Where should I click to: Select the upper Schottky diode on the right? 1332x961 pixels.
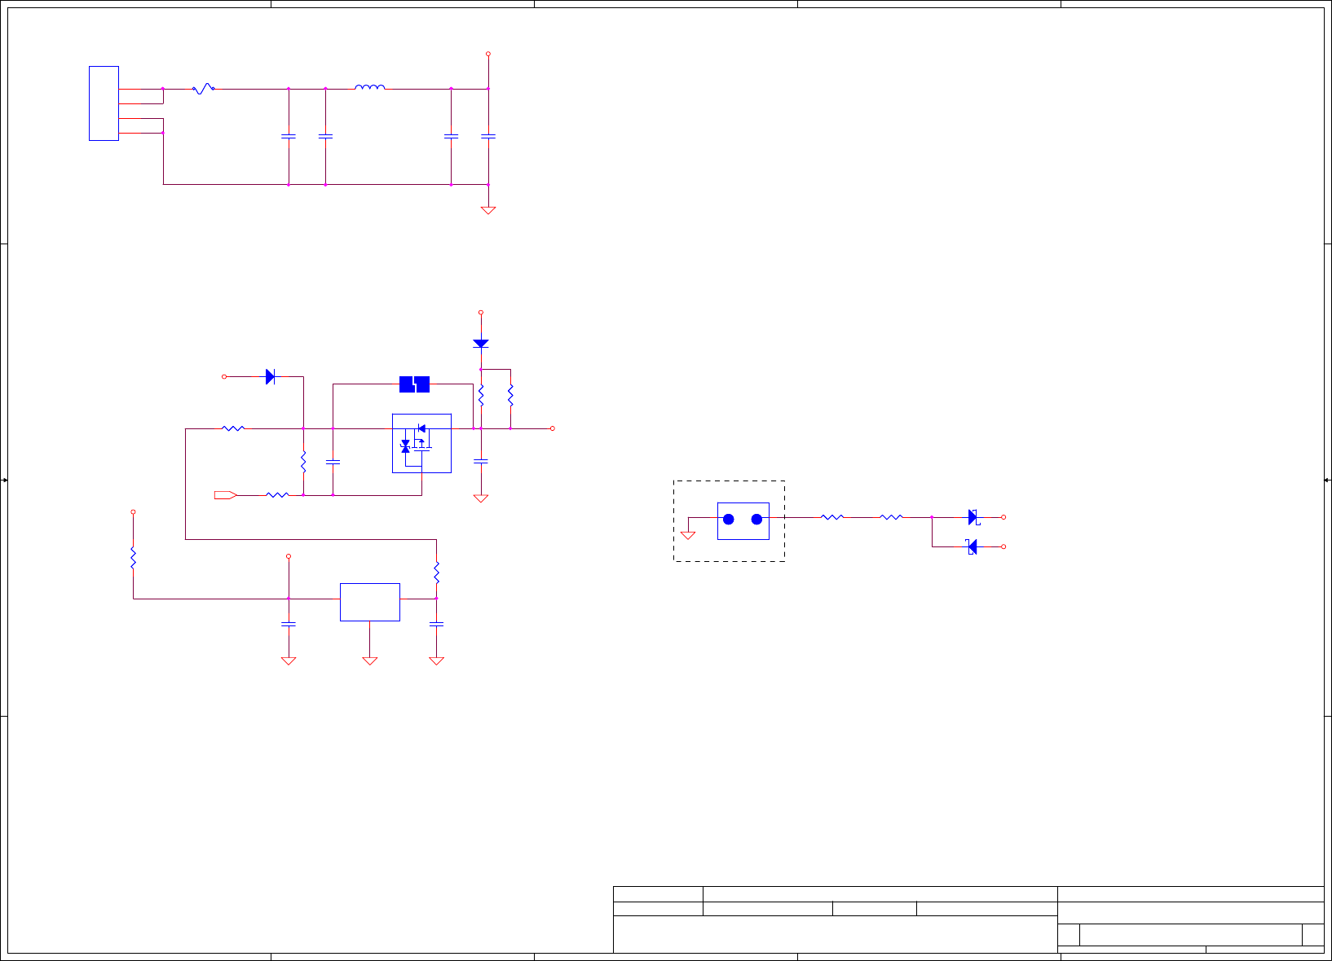[973, 517]
